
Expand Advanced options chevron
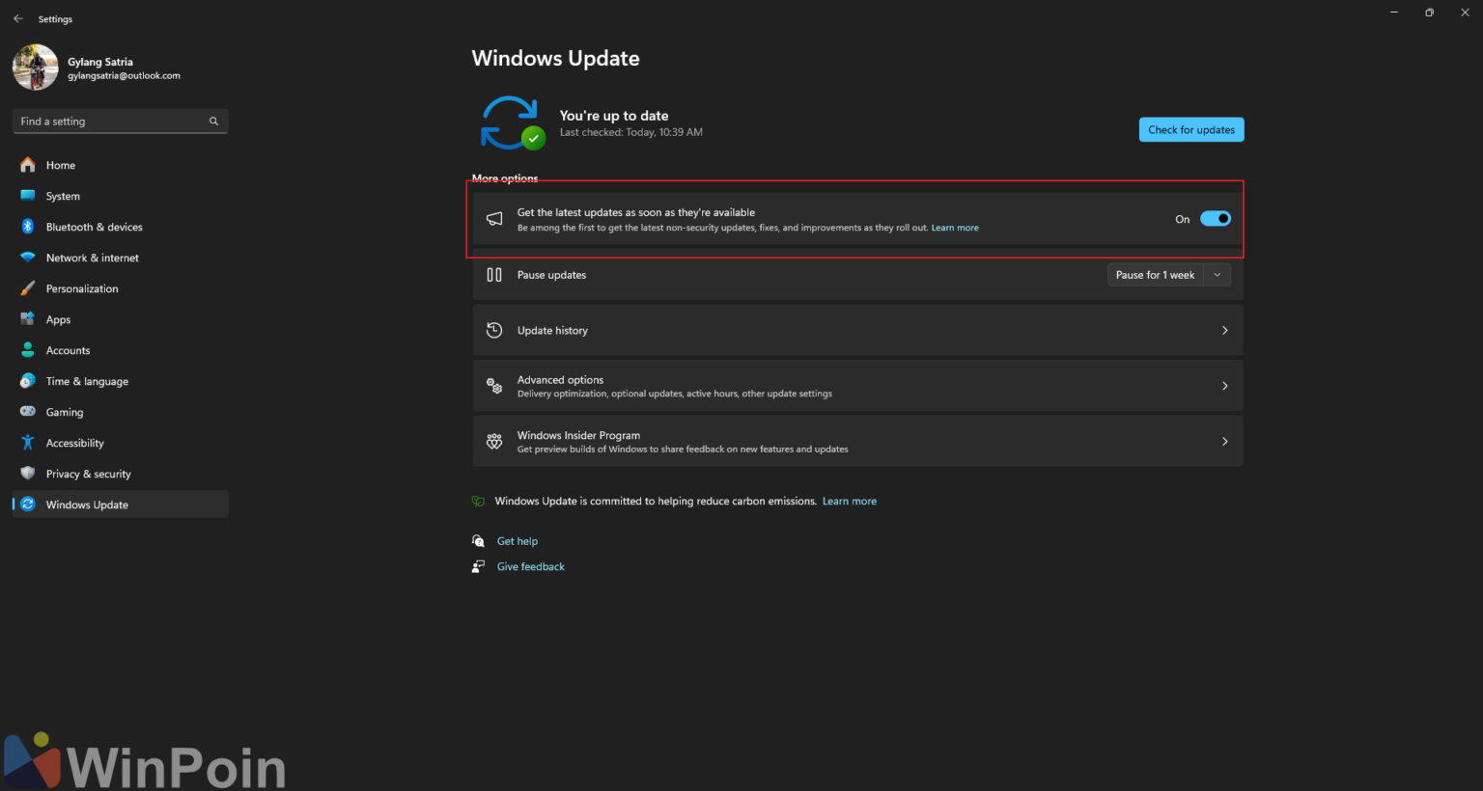pos(1225,386)
